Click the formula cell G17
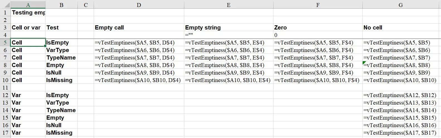Viewport: 441px width, 138px height. pos(400,133)
